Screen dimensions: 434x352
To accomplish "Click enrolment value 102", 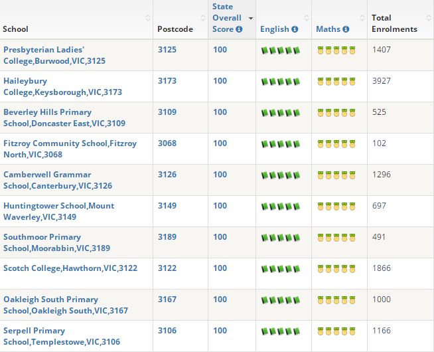I will pyautogui.click(x=379, y=143).
